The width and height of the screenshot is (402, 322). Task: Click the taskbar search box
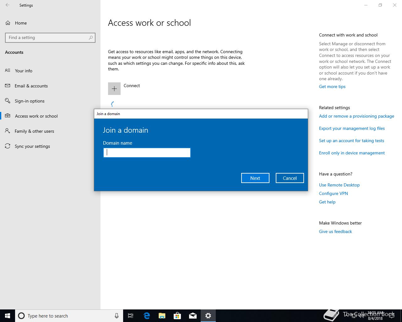[x=69, y=316]
